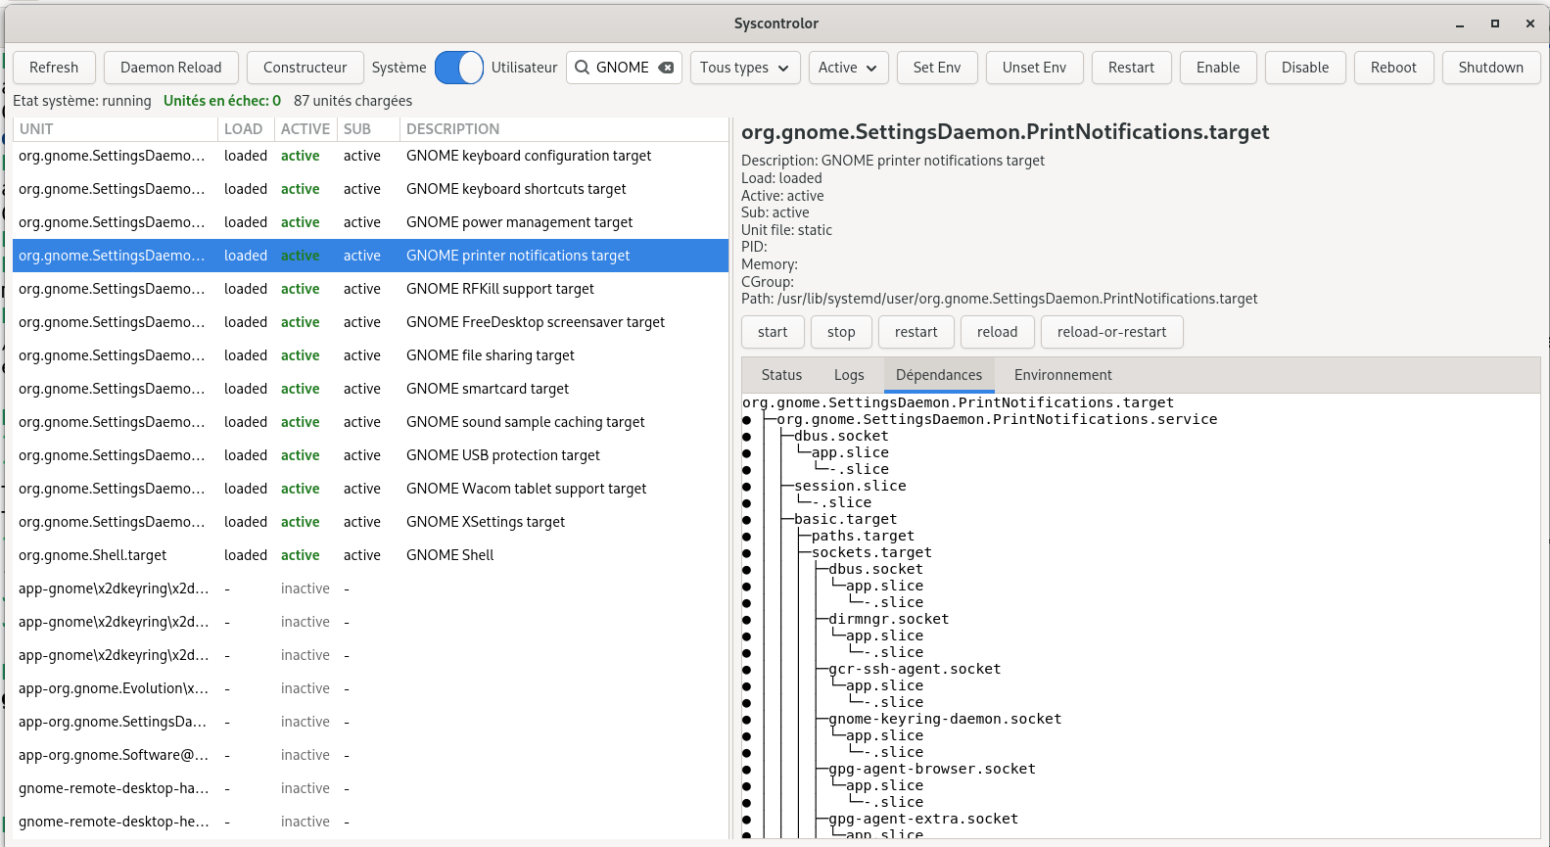
Task: Open the Environnement tab
Action: (1063, 375)
